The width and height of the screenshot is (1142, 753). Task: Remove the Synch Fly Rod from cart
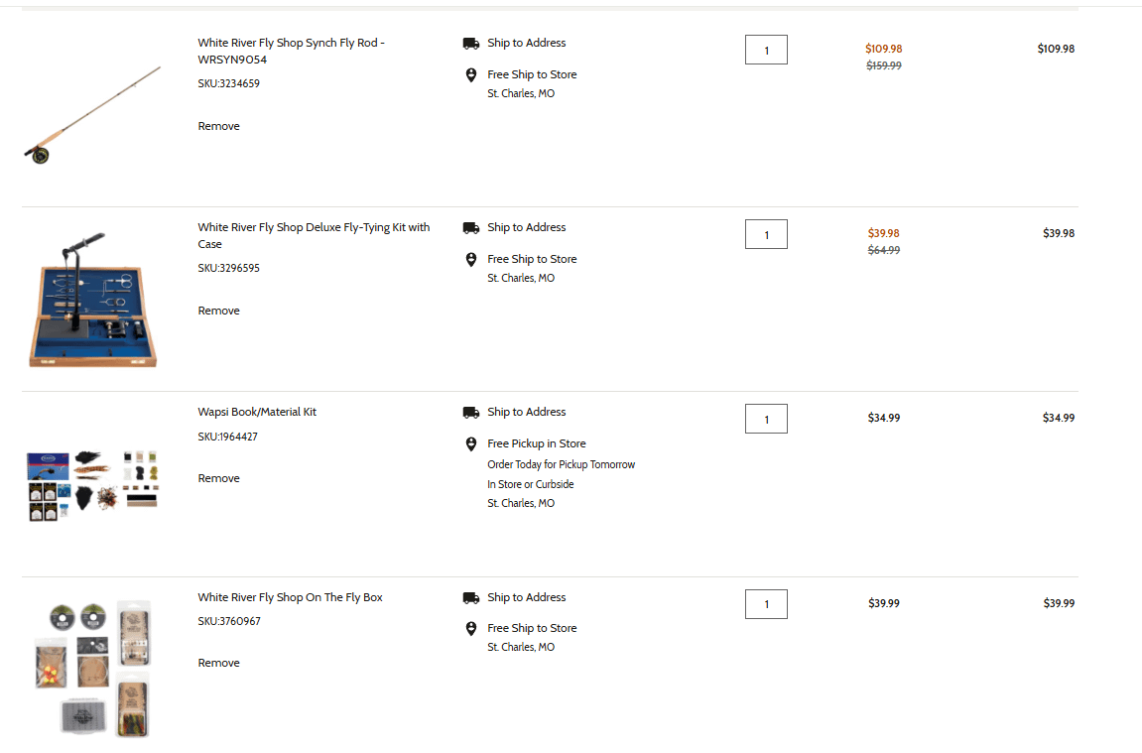(218, 126)
